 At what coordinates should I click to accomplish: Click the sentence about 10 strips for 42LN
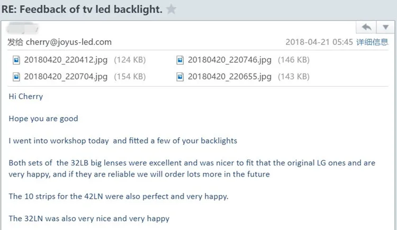point(119,196)
